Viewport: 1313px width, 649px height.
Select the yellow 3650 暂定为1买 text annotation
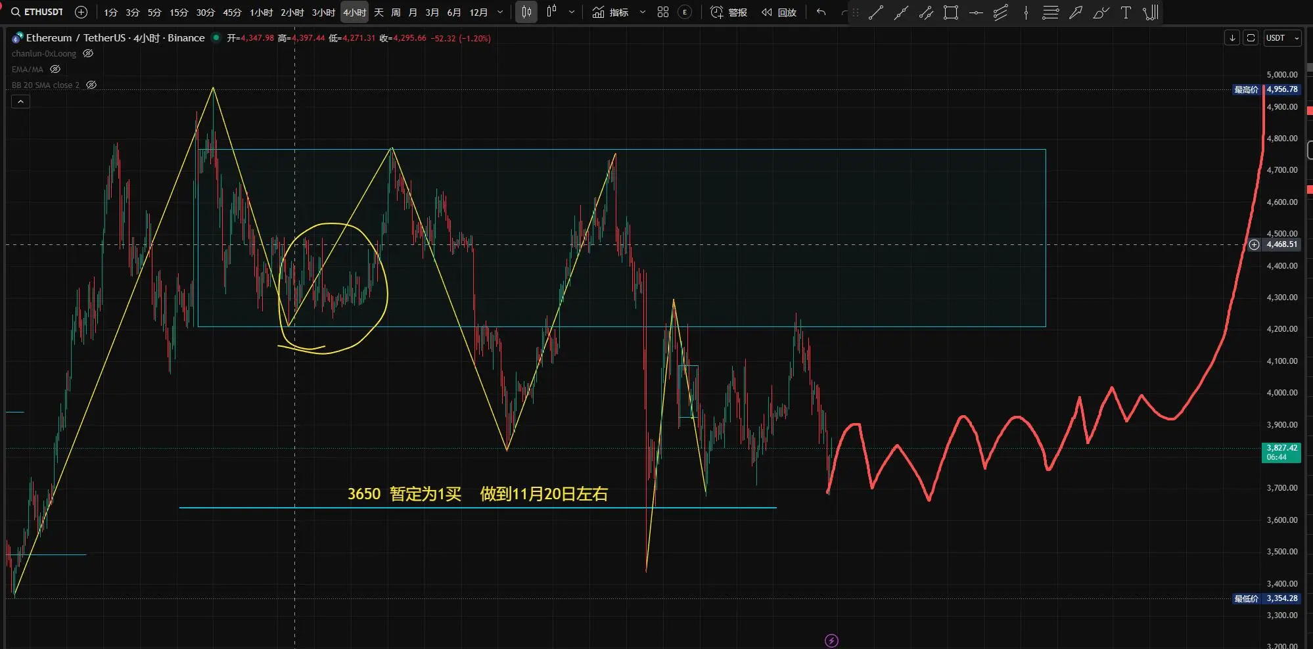tap(477, 494)
